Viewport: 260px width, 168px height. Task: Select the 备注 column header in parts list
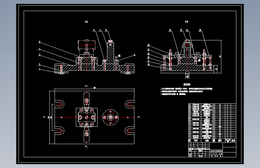tap(233, 140)
